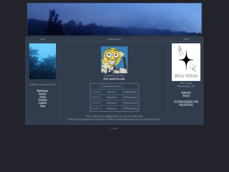The height and width of the screenshot is (172, 229).
Task: Click the tiny footer link below panels
Action: point(114,129)
